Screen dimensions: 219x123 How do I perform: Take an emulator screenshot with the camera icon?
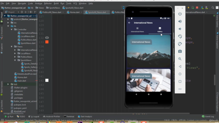pyautogui.click(x=180, y=51)
